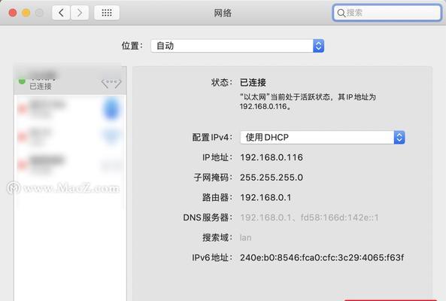Click the 位置 label
Viewport: 446px width, 301px height.
[132, 46]
